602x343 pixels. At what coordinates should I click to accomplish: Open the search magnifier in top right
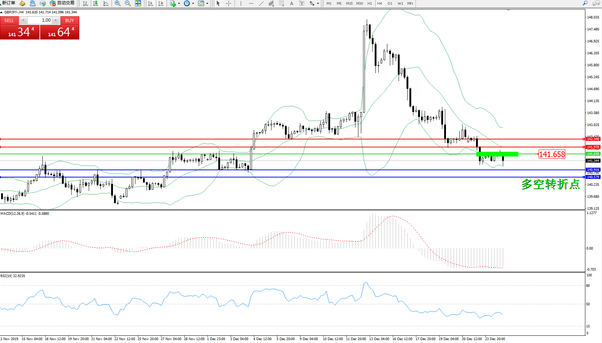point(585,3)
